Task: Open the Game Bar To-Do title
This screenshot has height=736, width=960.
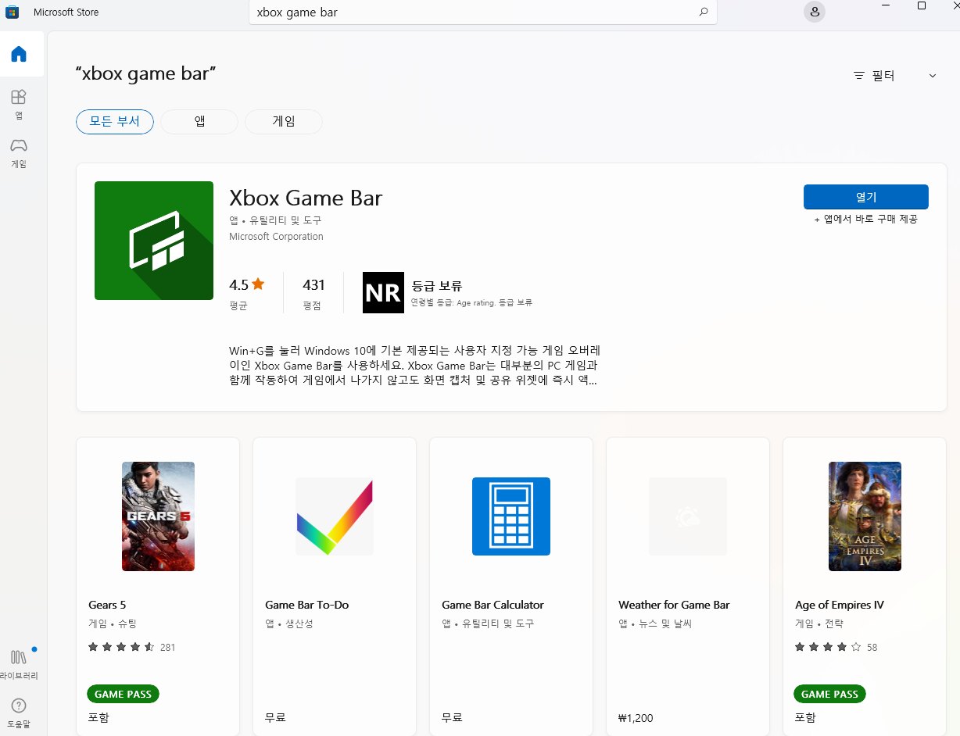Action: click(x=307, y=605)
